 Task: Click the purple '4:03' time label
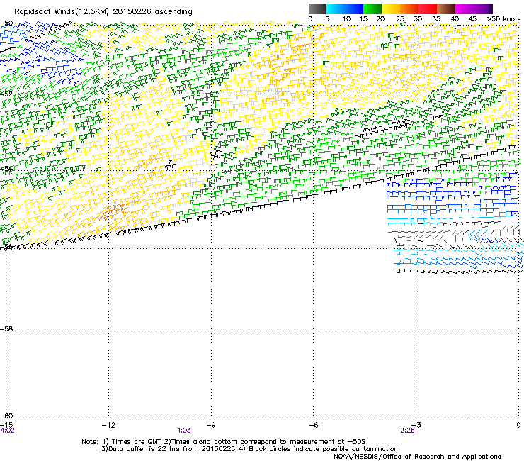(x=184, y=431)
